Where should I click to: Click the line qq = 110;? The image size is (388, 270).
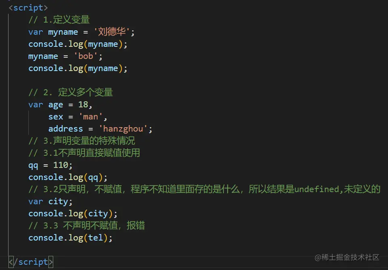(50, 165)
